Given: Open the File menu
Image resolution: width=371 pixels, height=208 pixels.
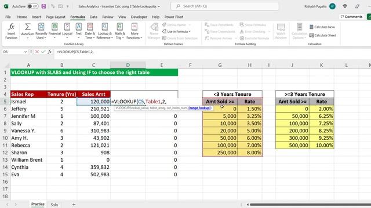Looking at the screenshot, I should (x=8, y=17).
